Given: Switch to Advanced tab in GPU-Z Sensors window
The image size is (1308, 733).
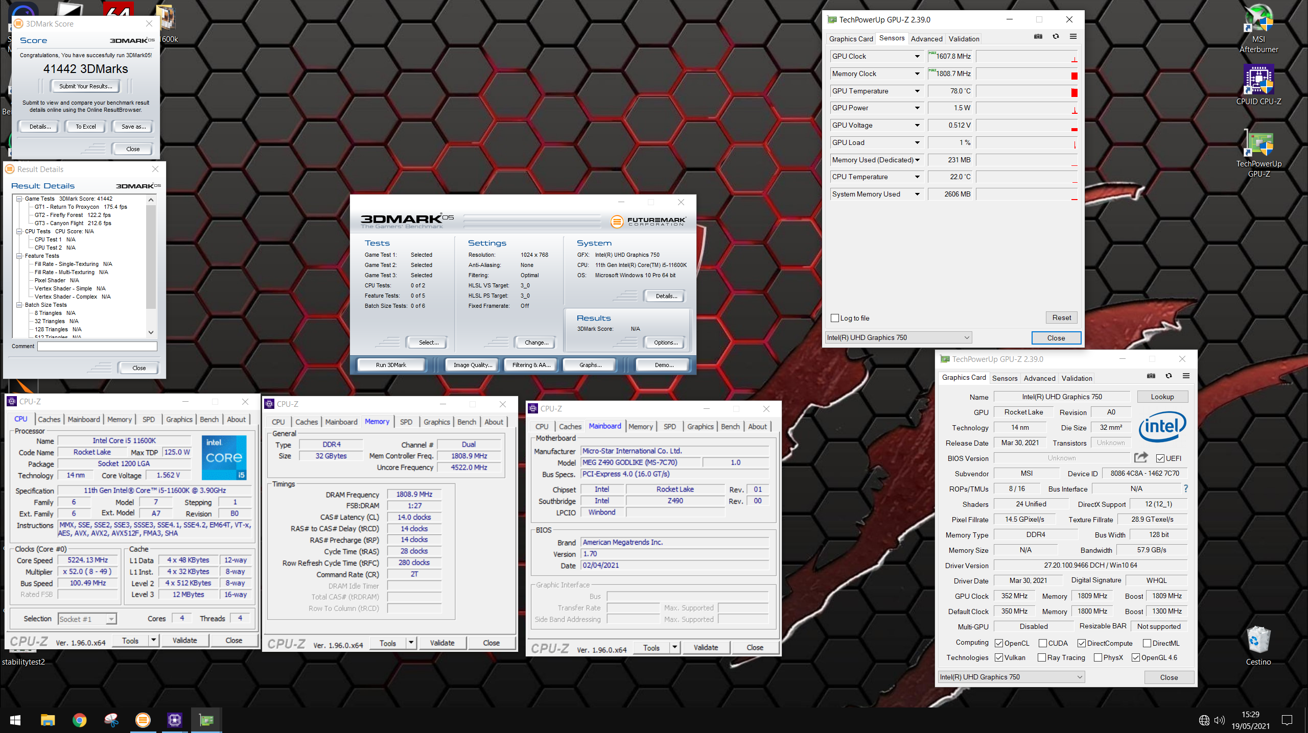Looking at the screenshot, I should pos(926,39).
